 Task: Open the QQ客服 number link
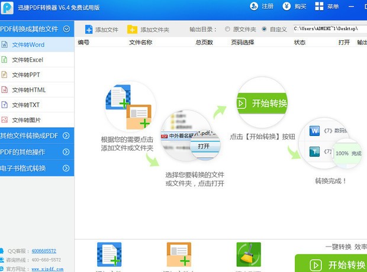(x=44, y=251)
